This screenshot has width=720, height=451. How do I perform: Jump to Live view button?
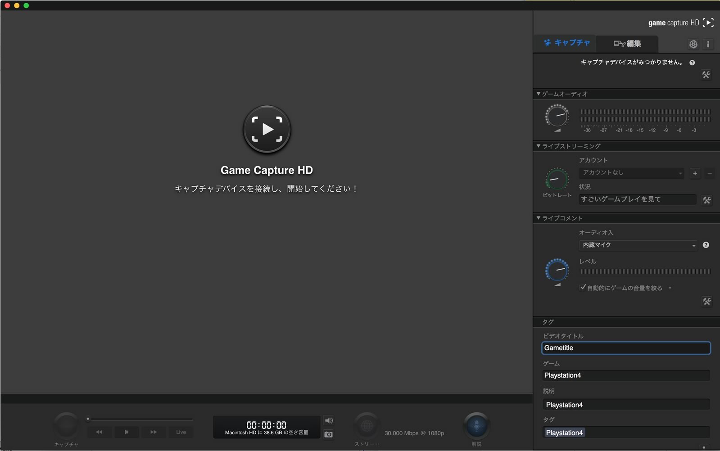pyautogui.click(x=181, y=432)
